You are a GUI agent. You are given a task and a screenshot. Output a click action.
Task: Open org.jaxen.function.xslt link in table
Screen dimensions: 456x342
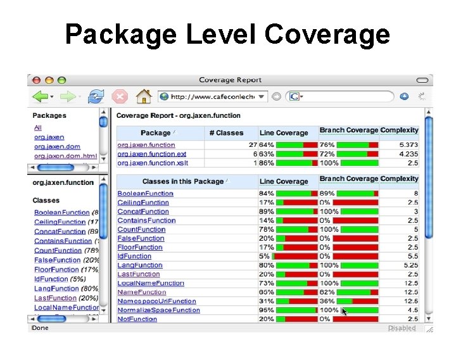coord(153,163)
